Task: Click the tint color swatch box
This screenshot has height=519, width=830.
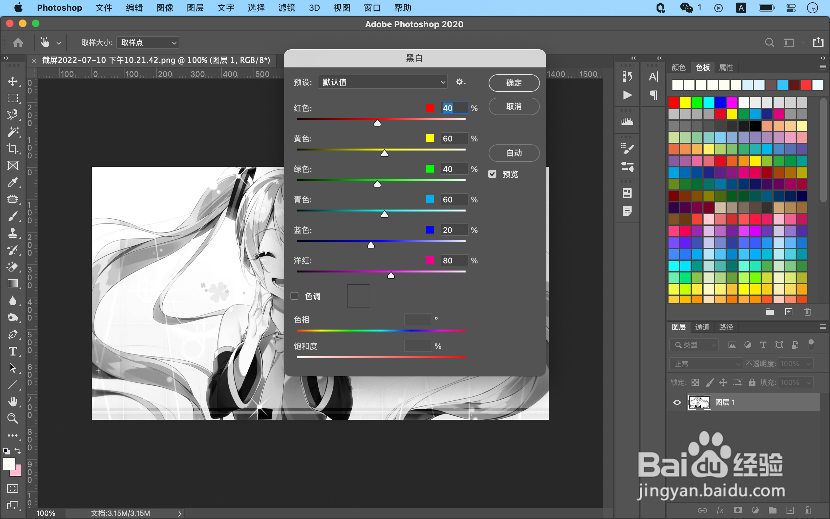Action: [x=358, y=296]
